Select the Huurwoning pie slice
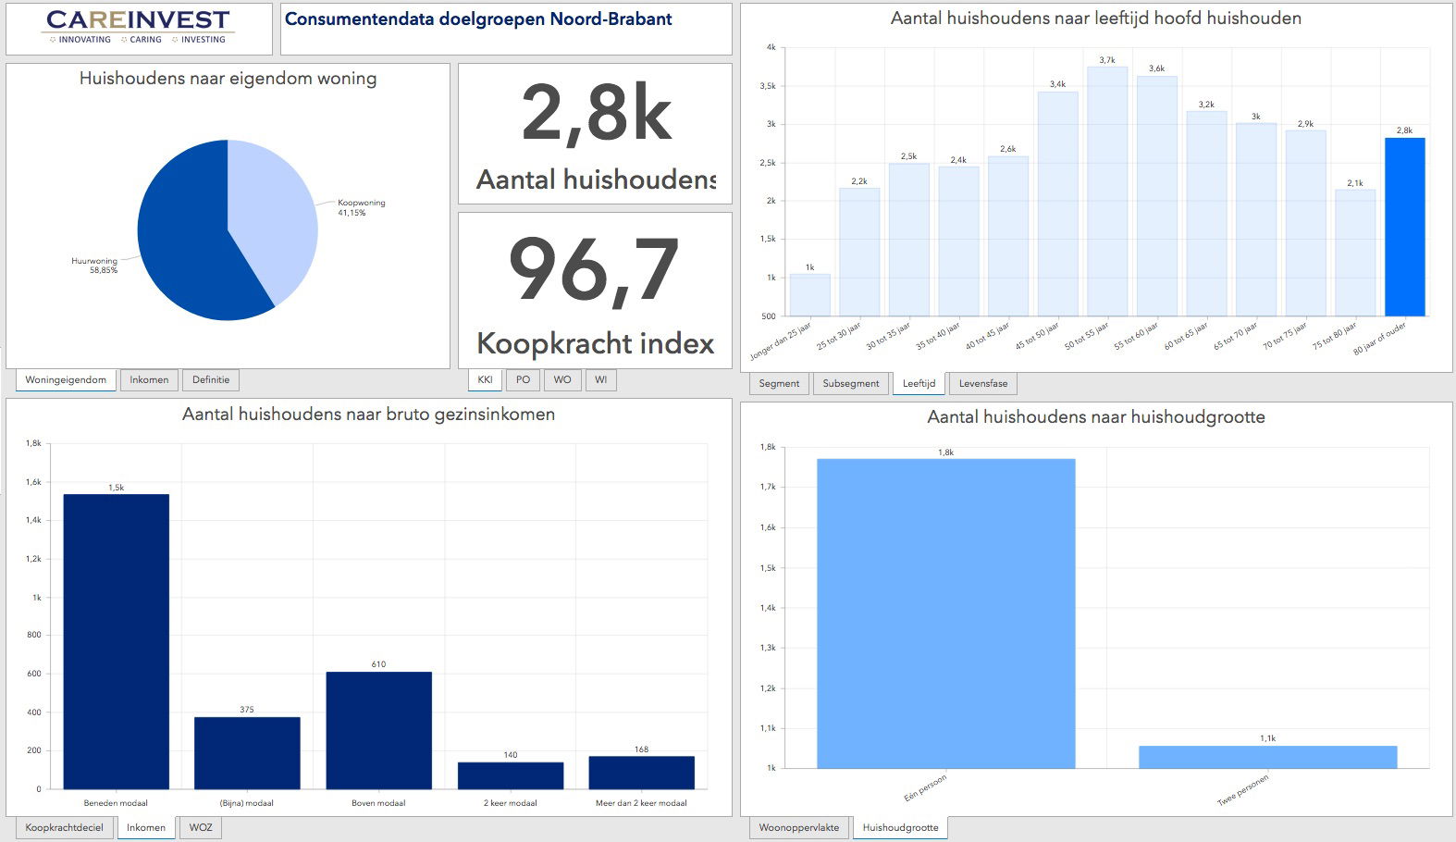 point(185,250)
